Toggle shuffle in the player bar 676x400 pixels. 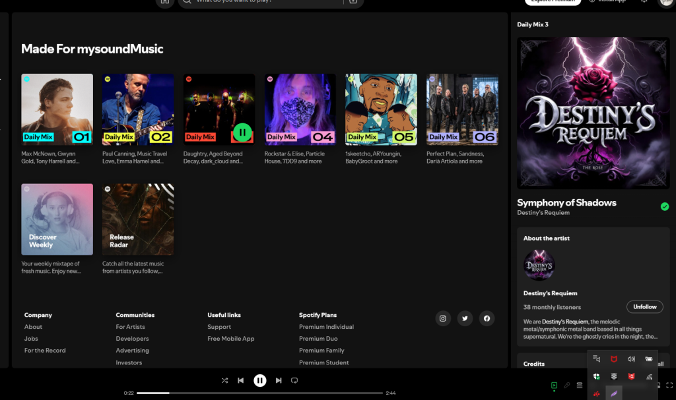click(224, 381)
